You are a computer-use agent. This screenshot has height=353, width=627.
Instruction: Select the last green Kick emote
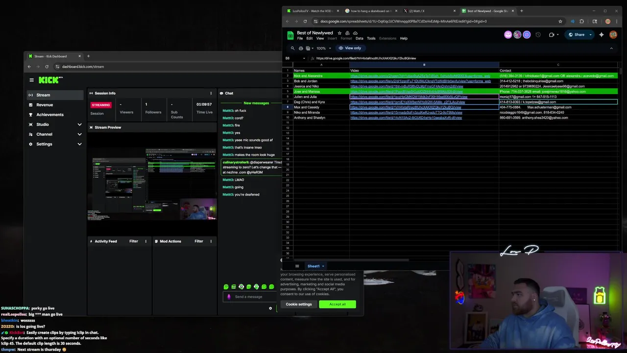click(x=271, y=287)
